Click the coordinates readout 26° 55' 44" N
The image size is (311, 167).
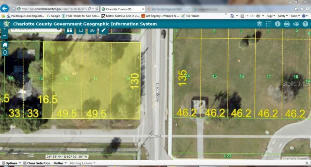tap(67, 156)
